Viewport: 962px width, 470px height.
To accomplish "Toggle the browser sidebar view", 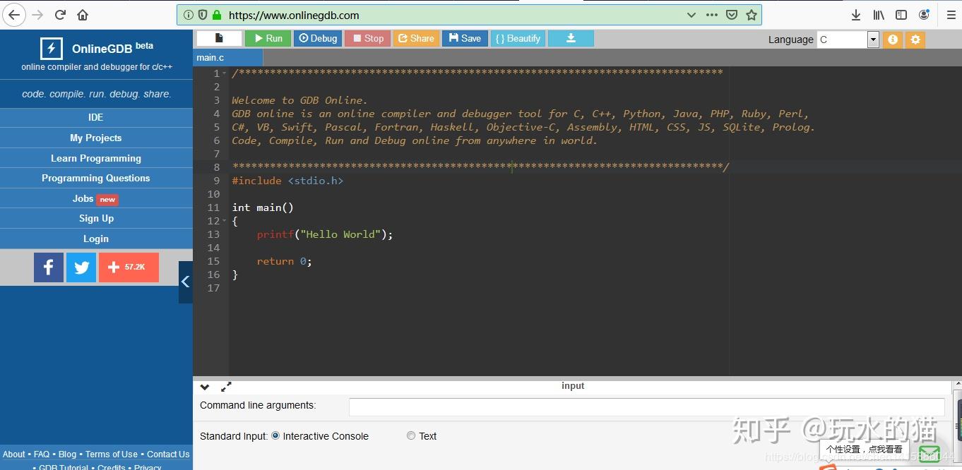I will pyautogui.click(x=901, y=15).
